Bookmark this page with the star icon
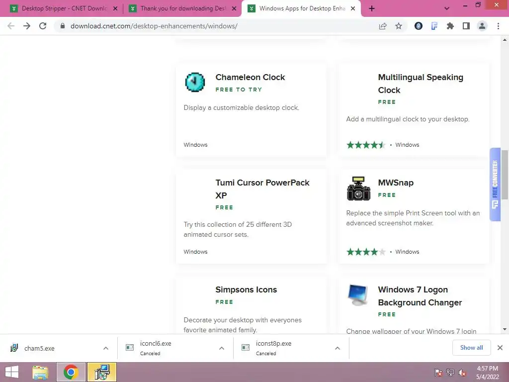Viewport: 509px width, 382px height. click(x=399, y=26)
